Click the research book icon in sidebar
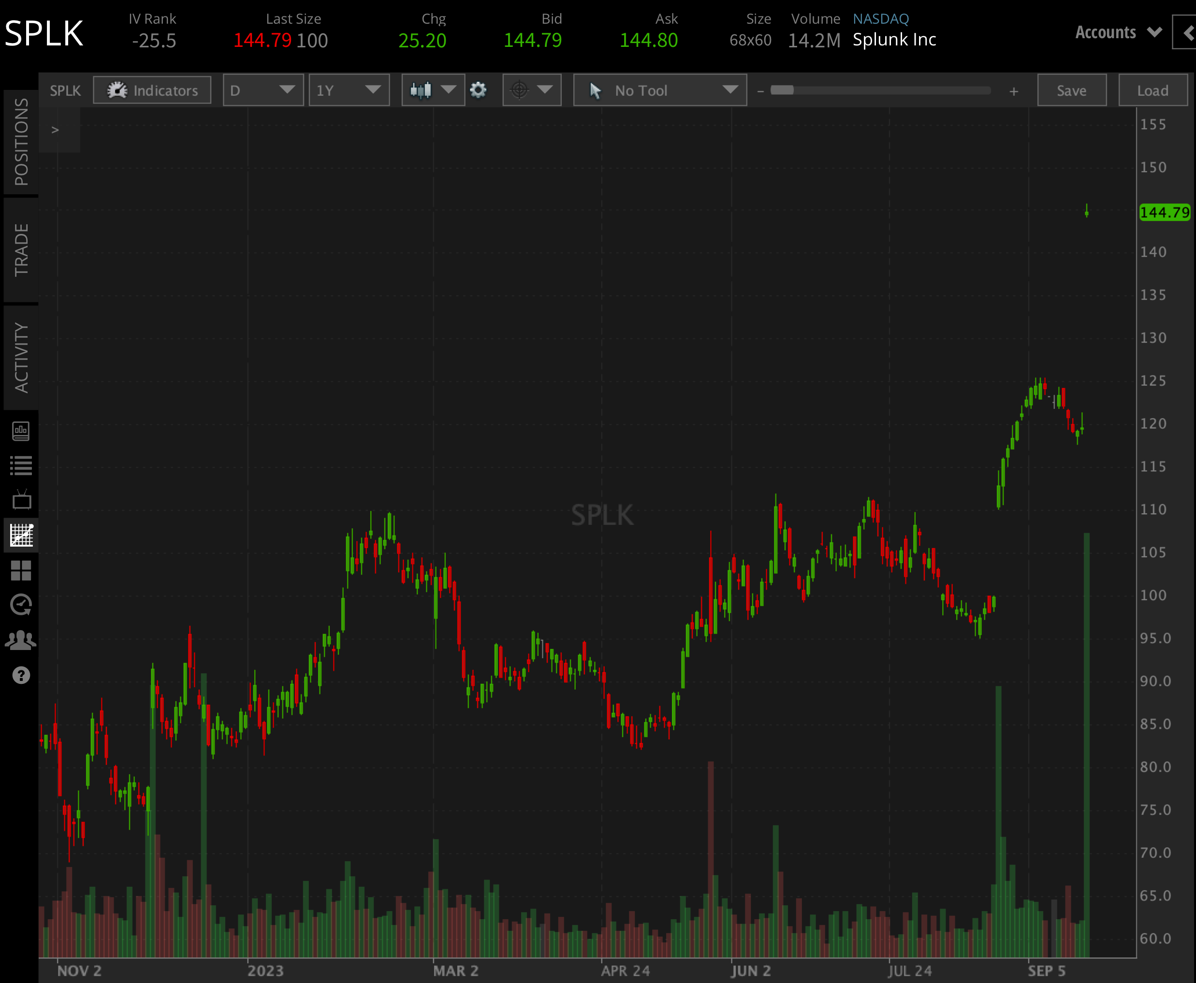Screen dimensions: 1196x983 point(21,431)
